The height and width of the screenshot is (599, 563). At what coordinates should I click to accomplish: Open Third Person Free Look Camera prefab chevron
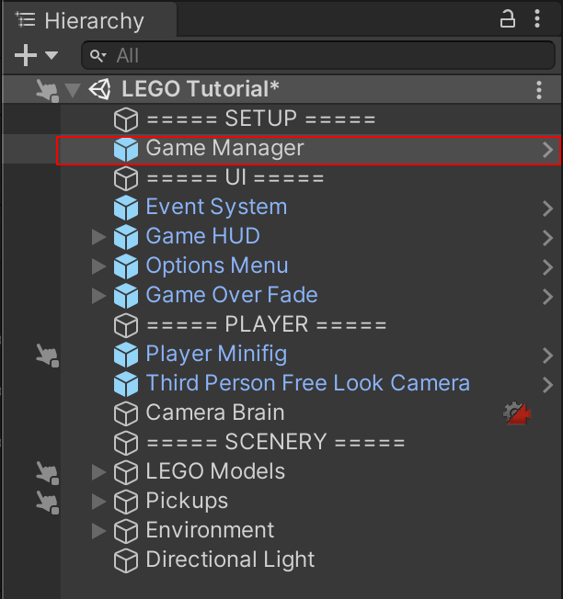click(548, 384)
